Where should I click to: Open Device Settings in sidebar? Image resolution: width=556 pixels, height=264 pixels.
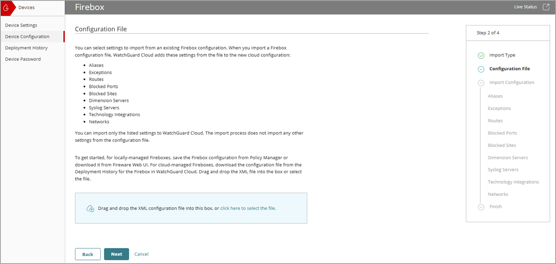[32, 25]
